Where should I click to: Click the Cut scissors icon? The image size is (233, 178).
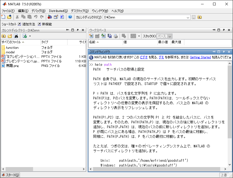tap(17, 17)
